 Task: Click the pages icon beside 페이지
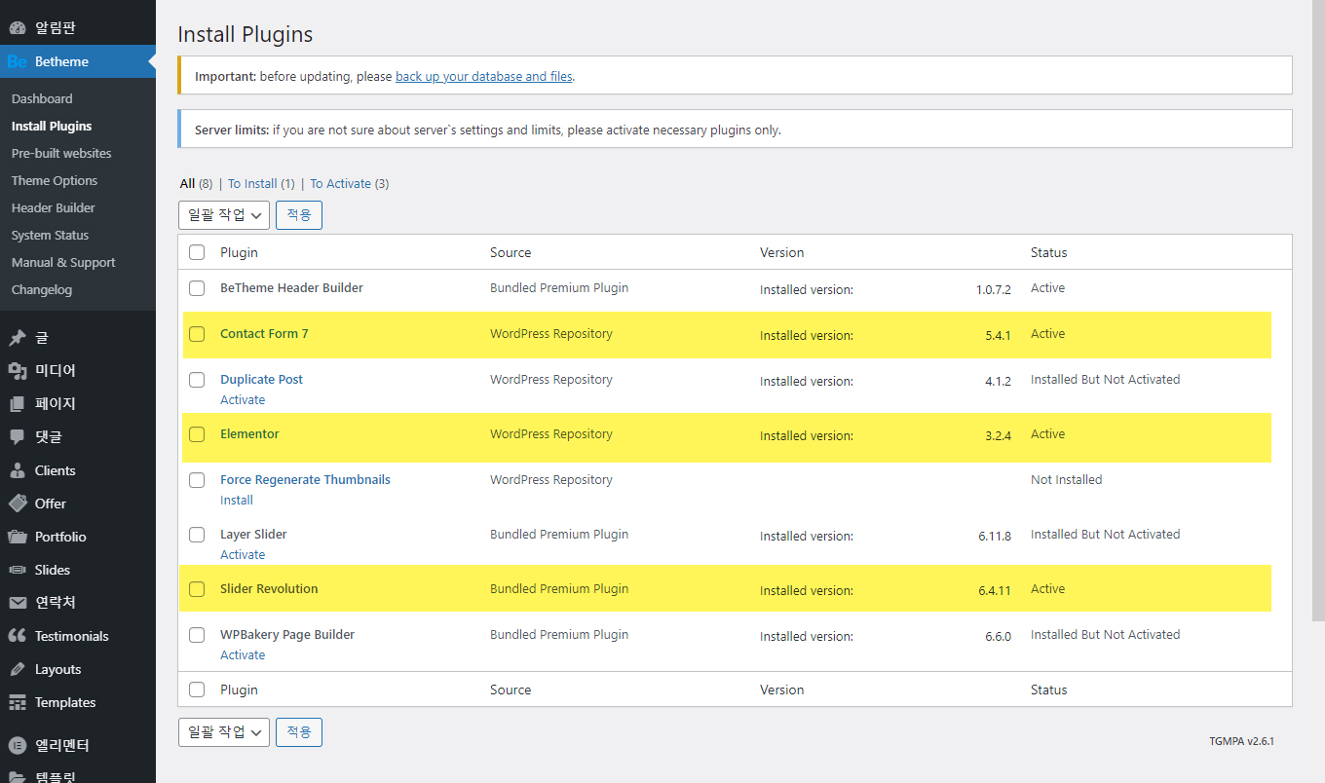pos(18,404)
